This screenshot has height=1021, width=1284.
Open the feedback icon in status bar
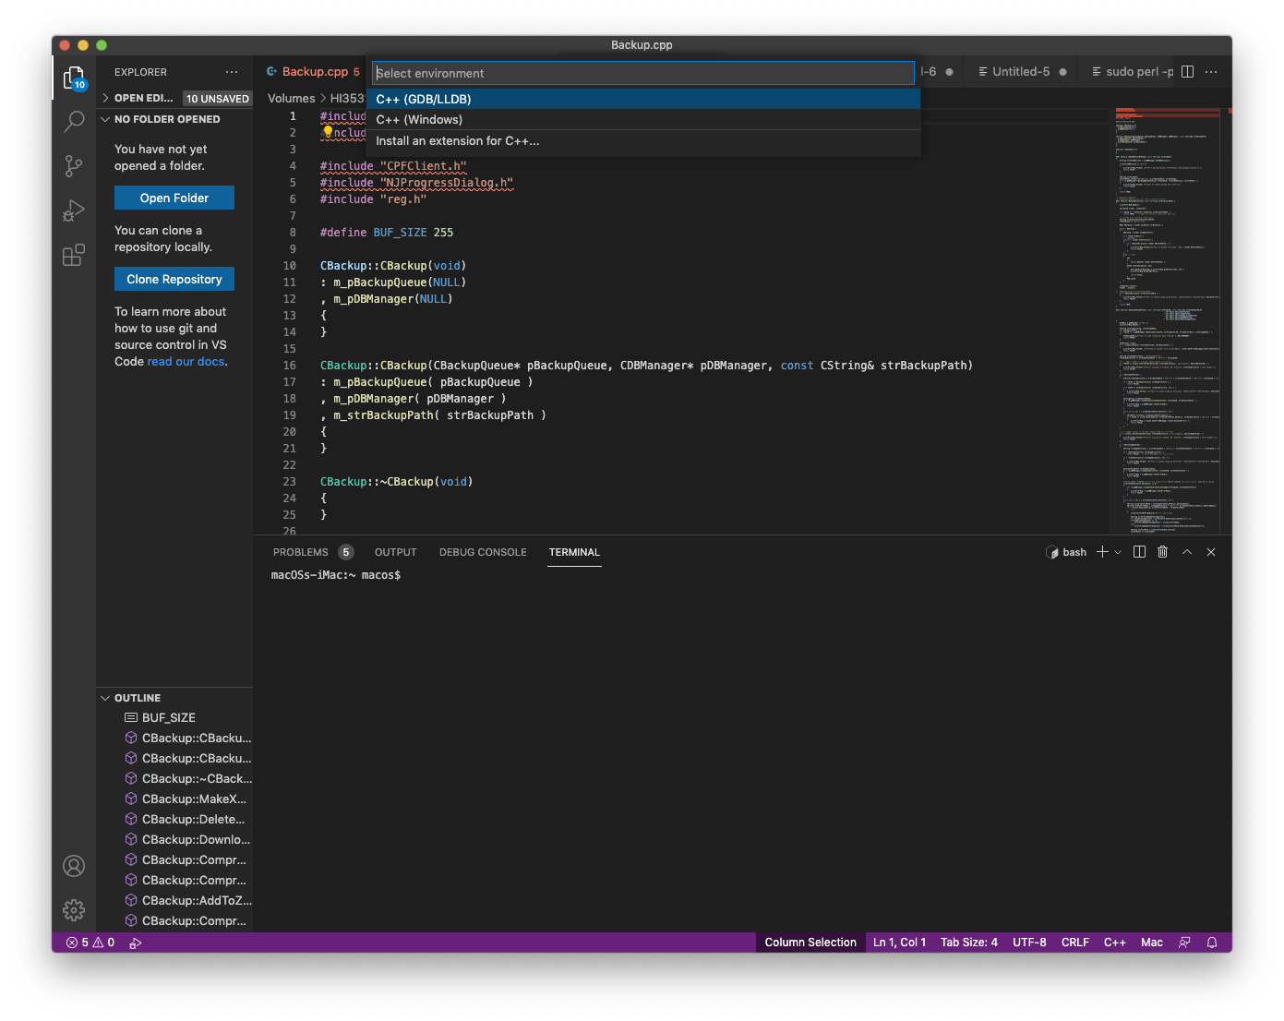(x=1184, y=943)
